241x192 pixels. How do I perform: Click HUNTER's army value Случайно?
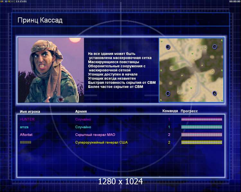click(x=83, y=119)
